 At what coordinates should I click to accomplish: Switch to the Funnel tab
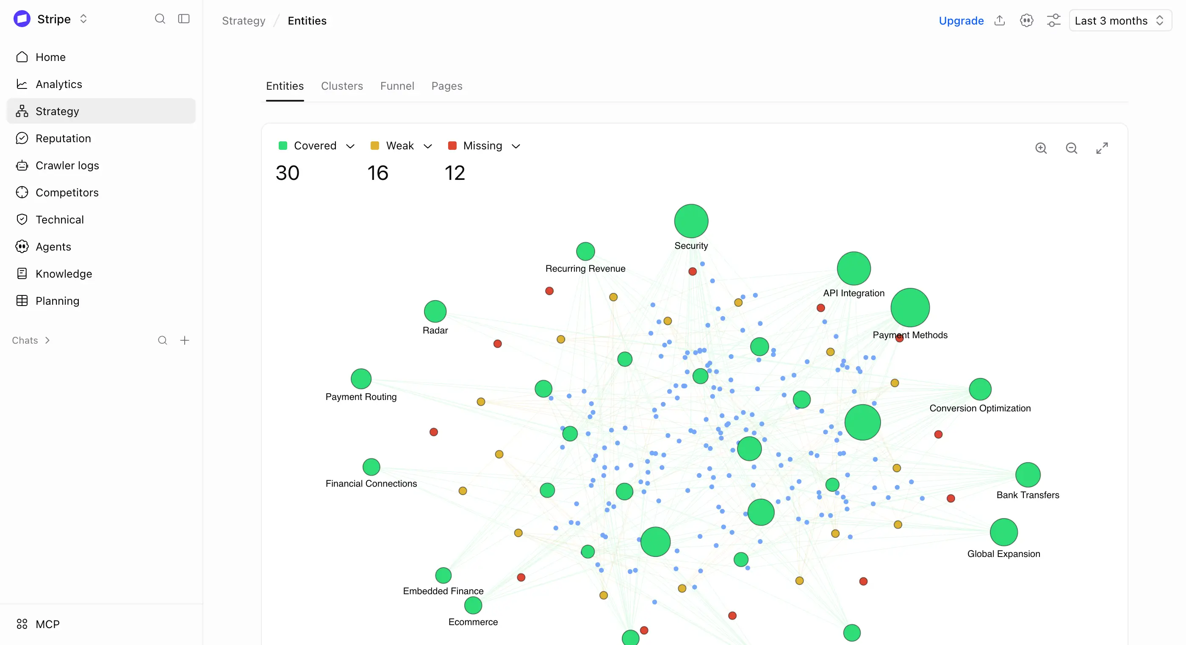point(397,86)
